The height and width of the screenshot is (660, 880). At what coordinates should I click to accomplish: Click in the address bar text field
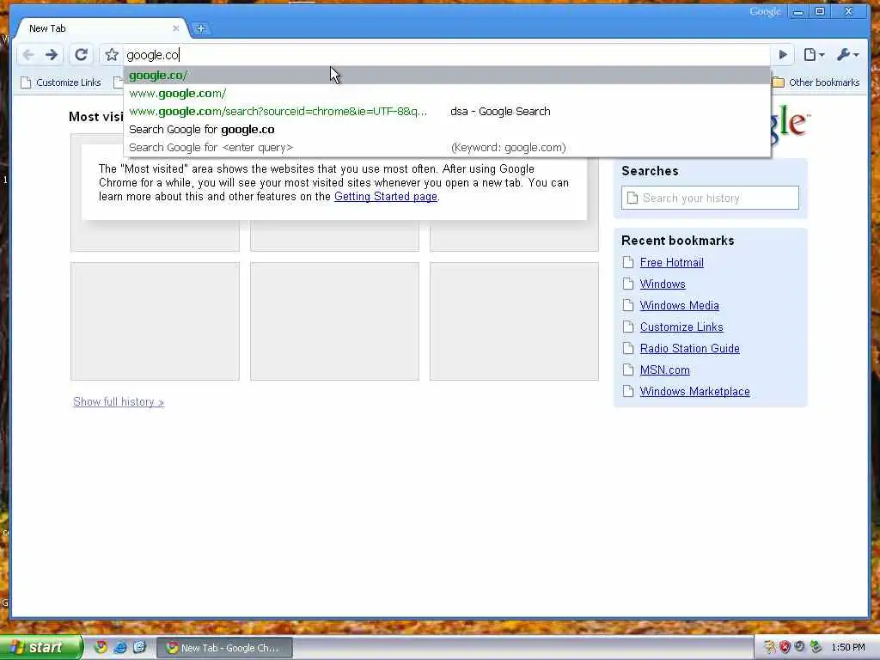(446, 55)
